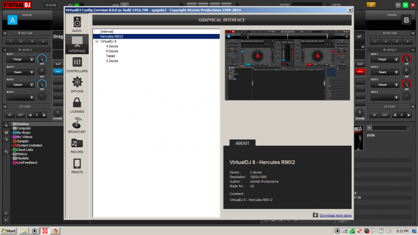
Task: Click the browser favorites star icon
Action: tap(6, 125)
